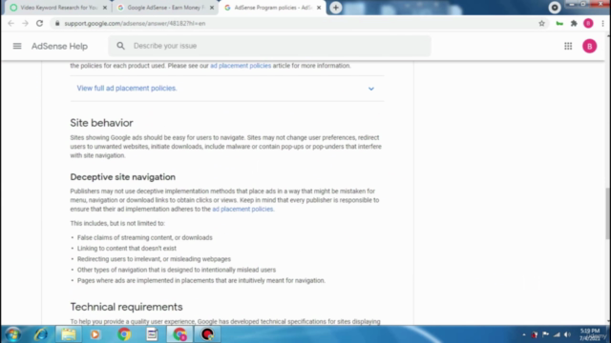This screenshot has height=343, width=611.
Task: Click the network signal tray icon
Action: pos(557,334)
